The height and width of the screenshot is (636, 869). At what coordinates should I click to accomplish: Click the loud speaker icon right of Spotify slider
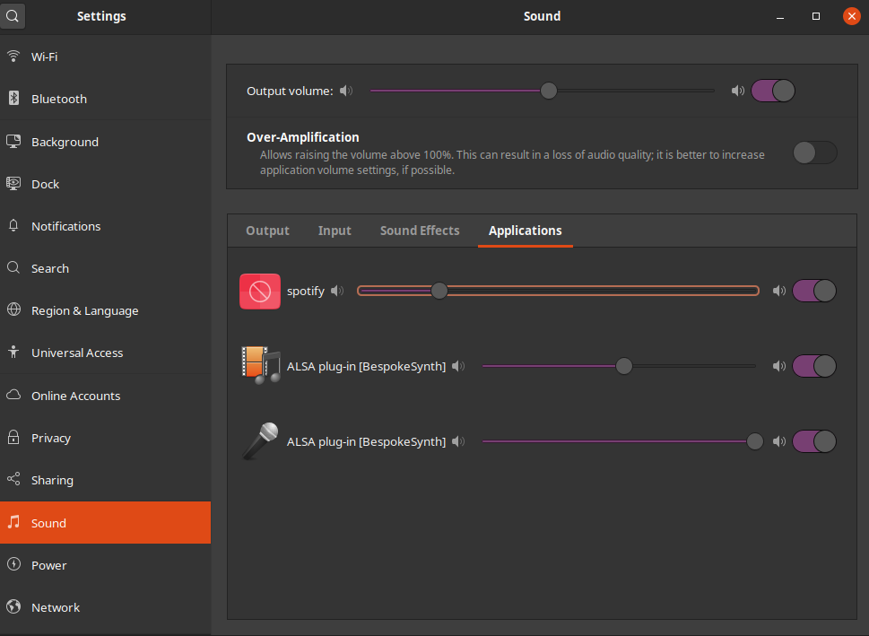[x=778, y=290]
